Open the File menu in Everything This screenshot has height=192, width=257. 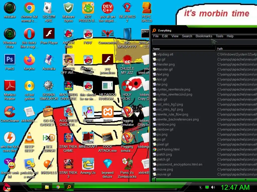[x=156, y=36]
